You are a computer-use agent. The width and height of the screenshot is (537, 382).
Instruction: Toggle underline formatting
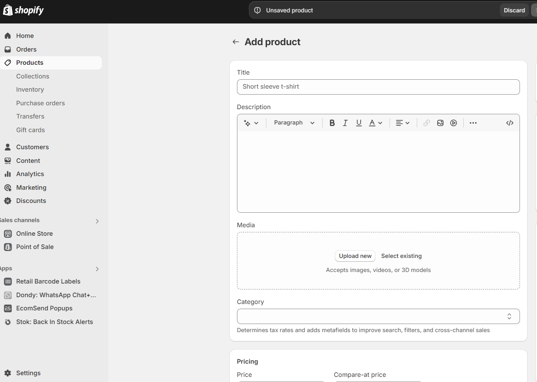(x=358, y=123)
